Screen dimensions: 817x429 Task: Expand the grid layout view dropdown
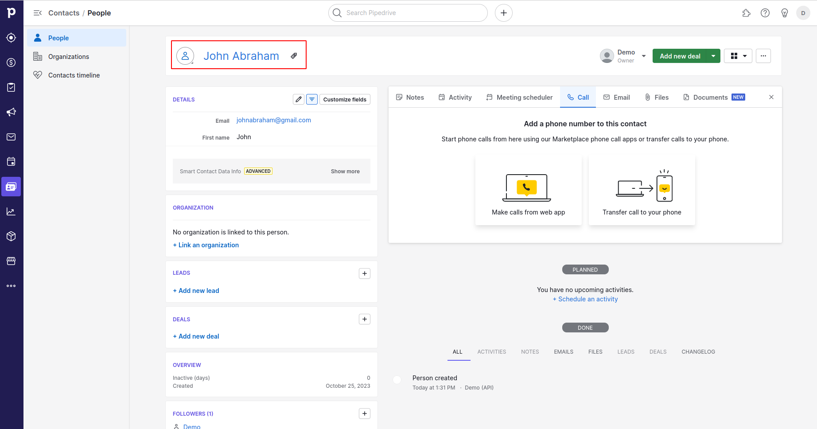[x=738, y=56]
